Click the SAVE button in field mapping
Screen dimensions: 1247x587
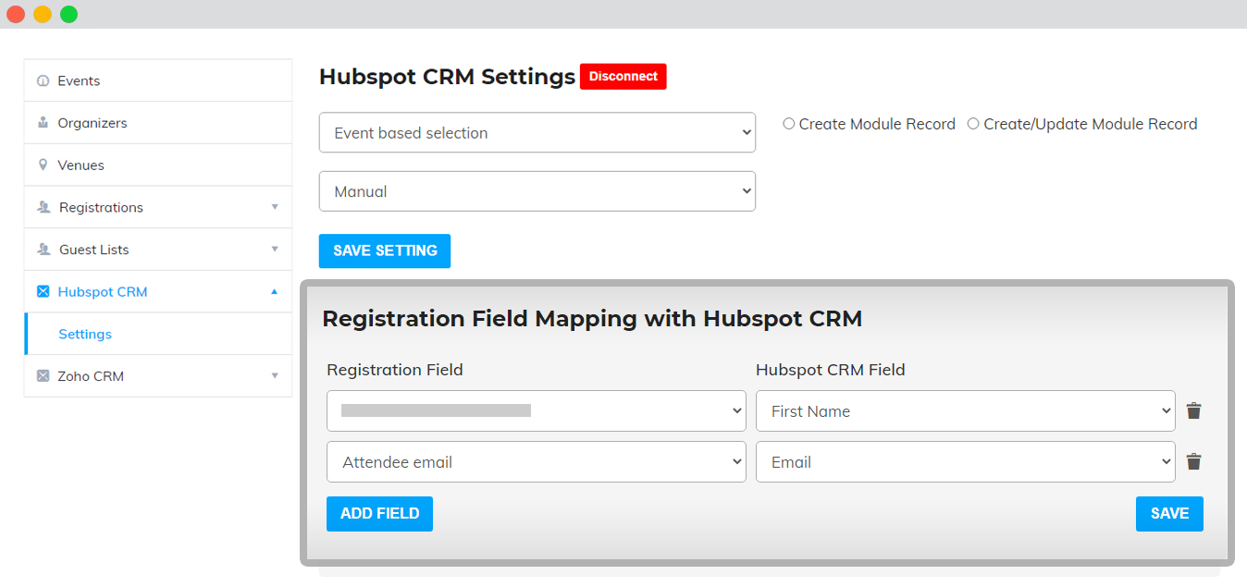pos(1169,514)
